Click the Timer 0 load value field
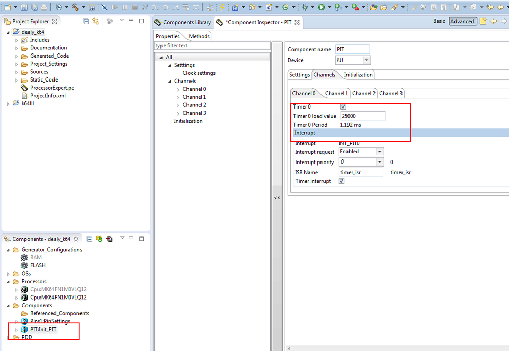 363,116
